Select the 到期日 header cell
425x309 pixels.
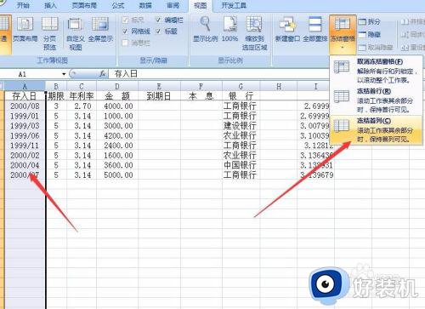159,96
